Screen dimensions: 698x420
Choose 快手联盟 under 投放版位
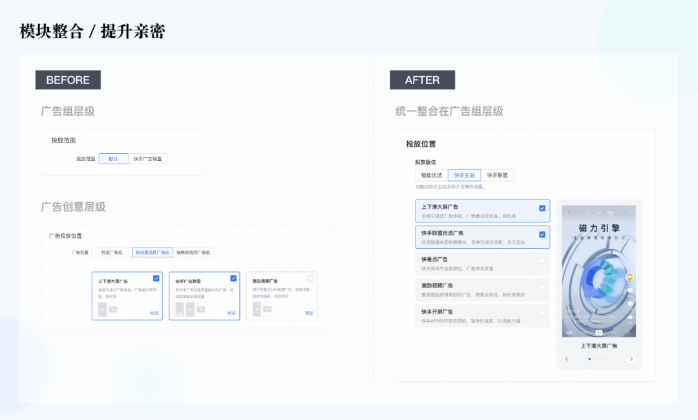[x=497, y=175]
